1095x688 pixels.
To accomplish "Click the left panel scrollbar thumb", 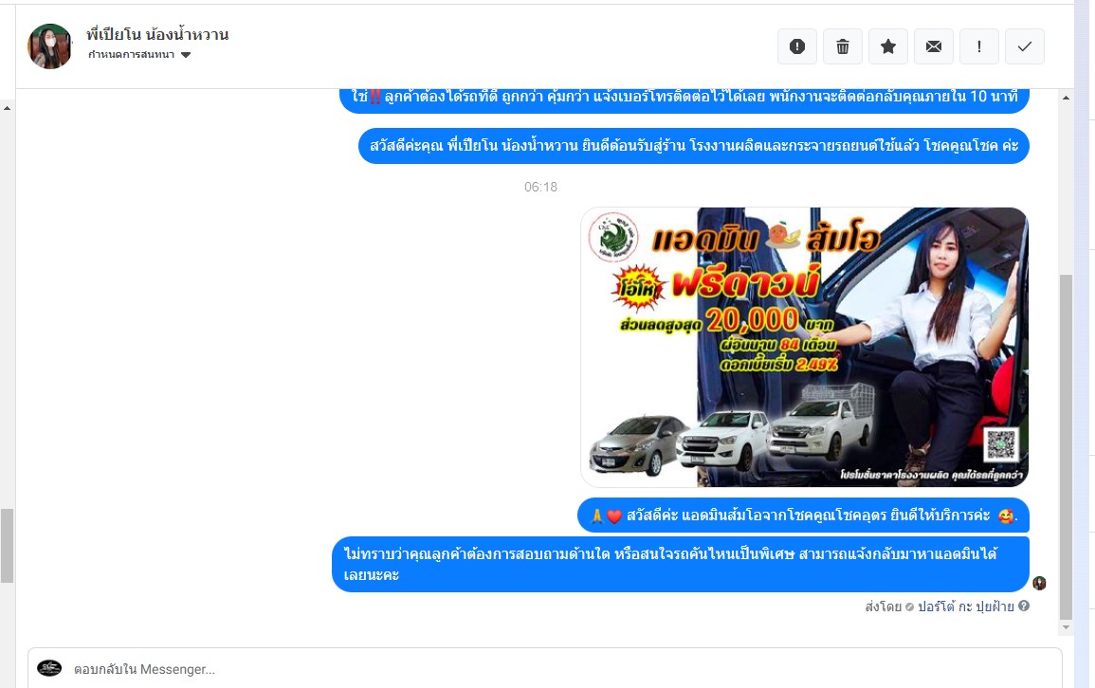I will pyautogui.click(x=7, y=546).
